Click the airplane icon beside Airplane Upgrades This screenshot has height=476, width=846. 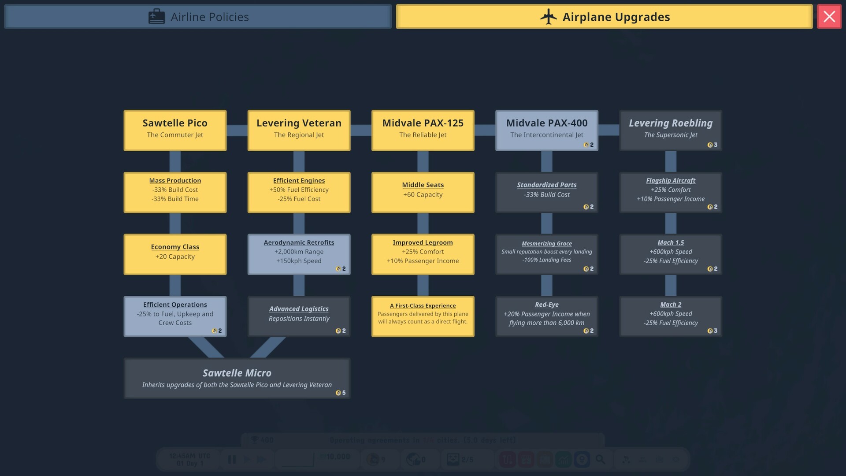(x=549, y=17)
